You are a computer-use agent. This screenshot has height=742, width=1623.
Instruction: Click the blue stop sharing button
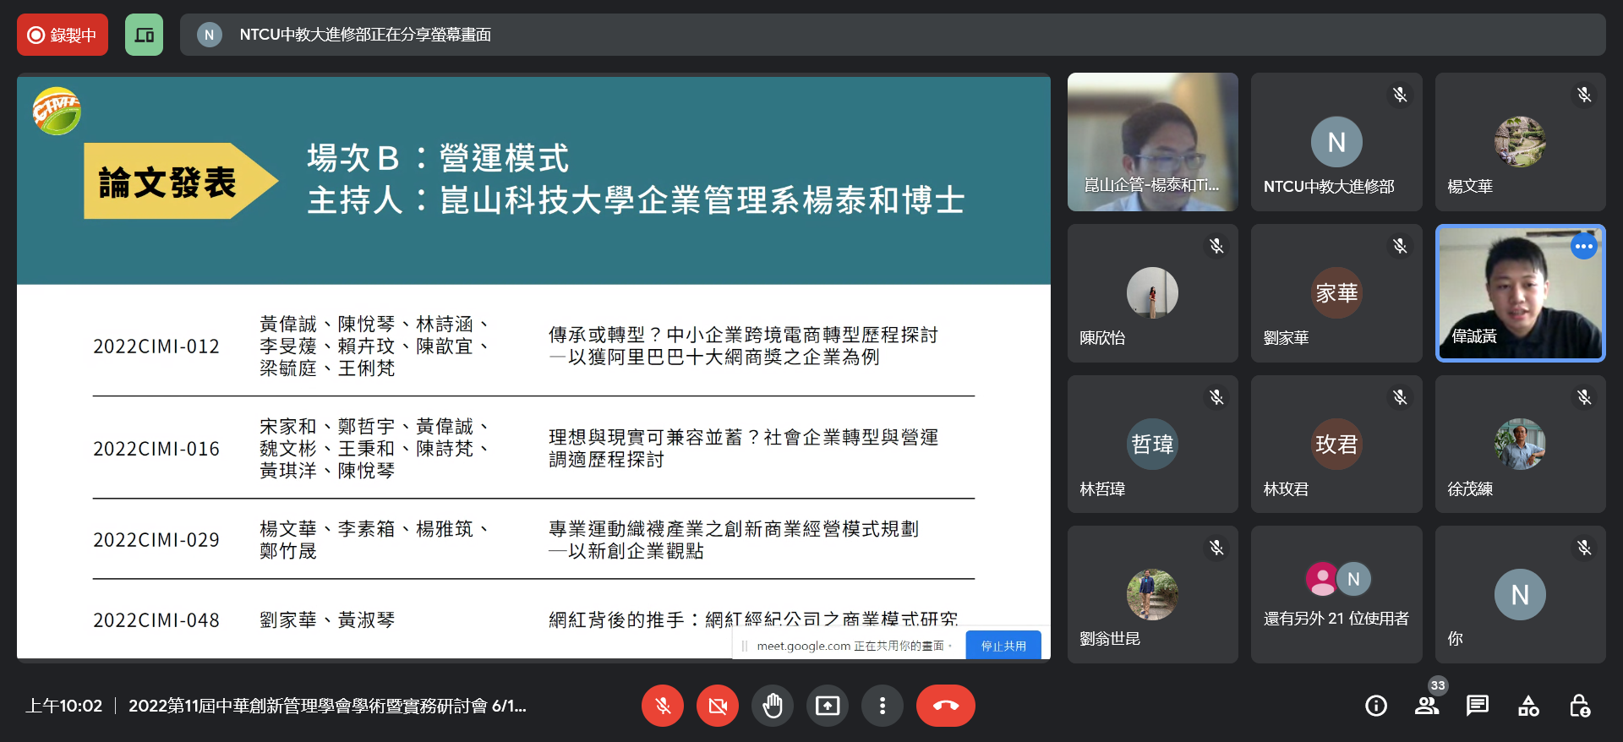click(1003, 646)
